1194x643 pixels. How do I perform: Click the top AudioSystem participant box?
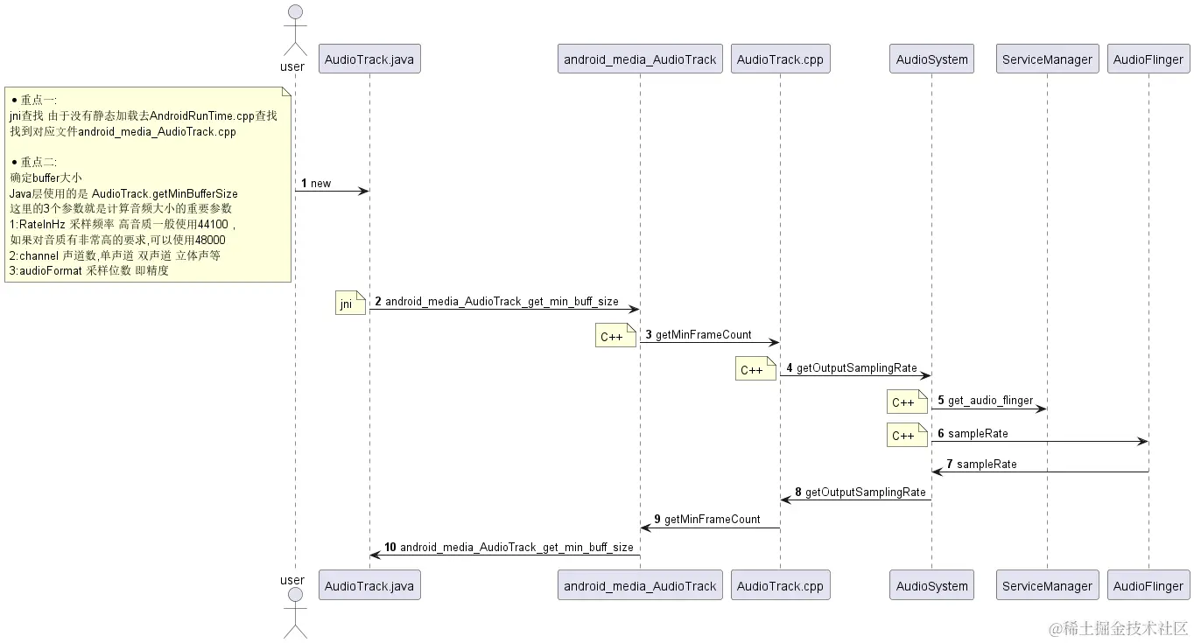932,59
